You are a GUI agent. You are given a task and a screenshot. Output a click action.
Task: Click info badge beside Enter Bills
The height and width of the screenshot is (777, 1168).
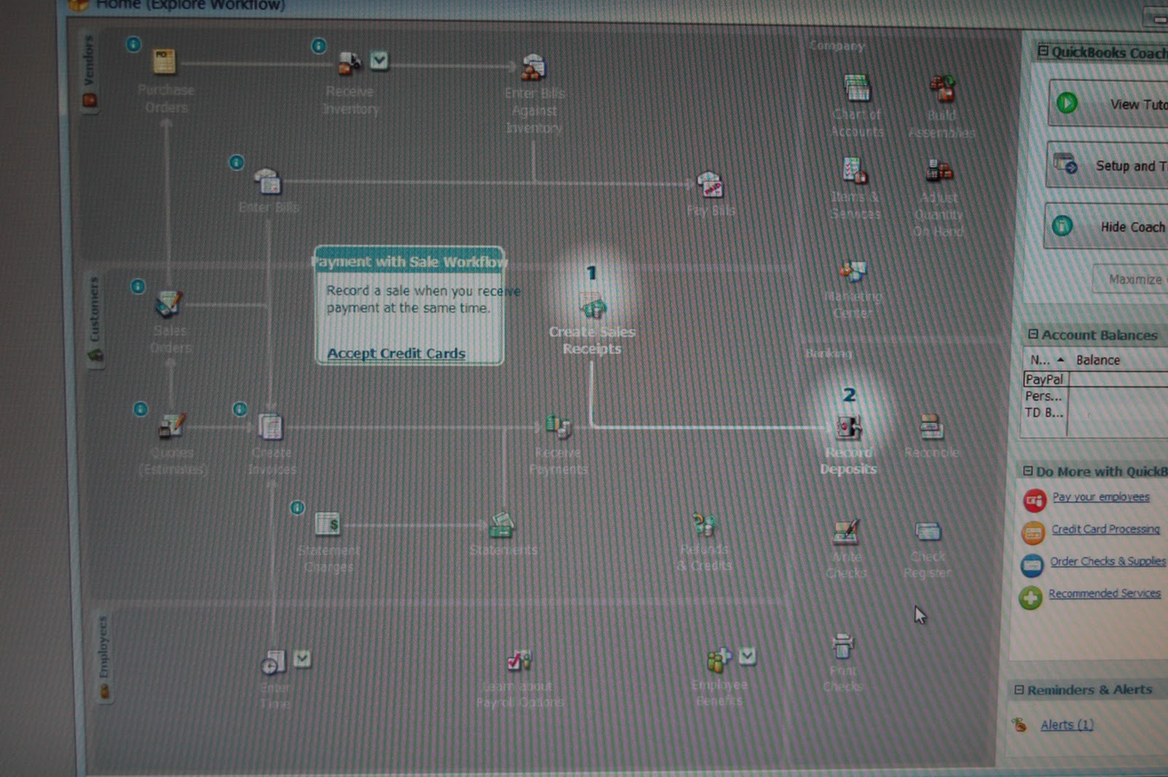[237, 162]
